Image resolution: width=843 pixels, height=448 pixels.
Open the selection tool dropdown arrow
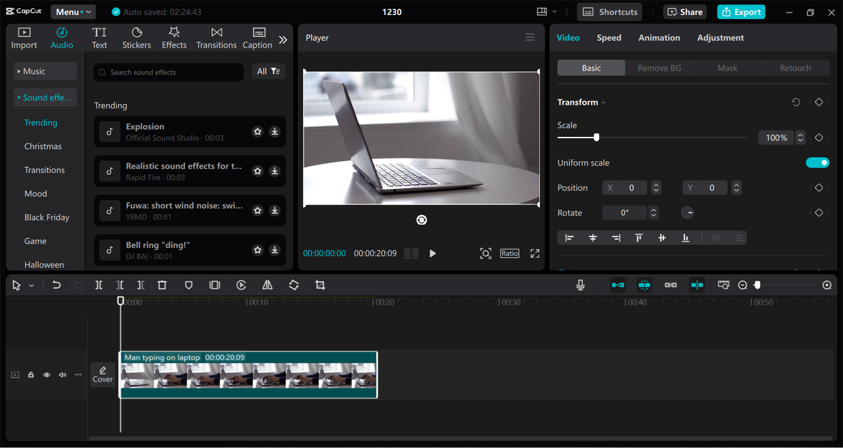point(32,286)
